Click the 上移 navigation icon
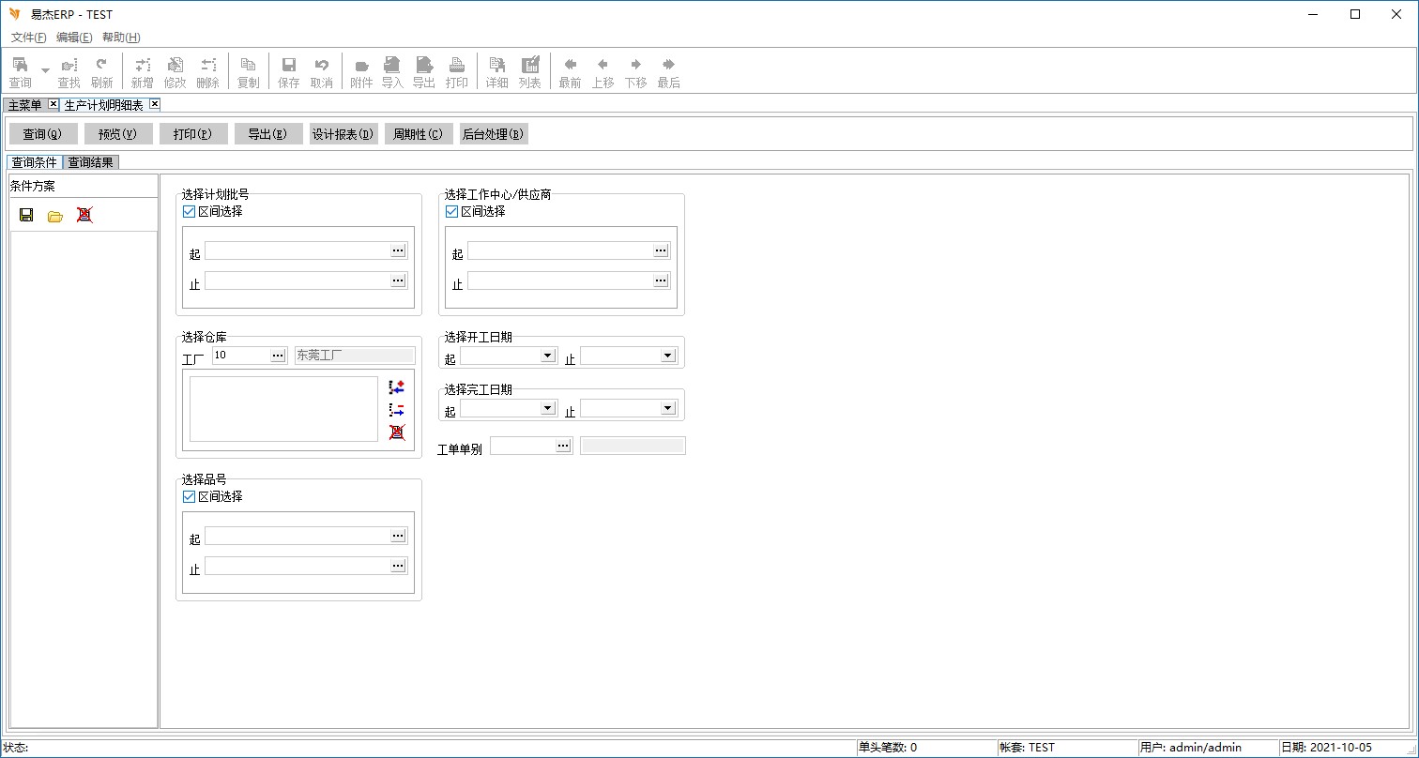The width and height of the screenshot is (1419, 758). click(603, 71)
